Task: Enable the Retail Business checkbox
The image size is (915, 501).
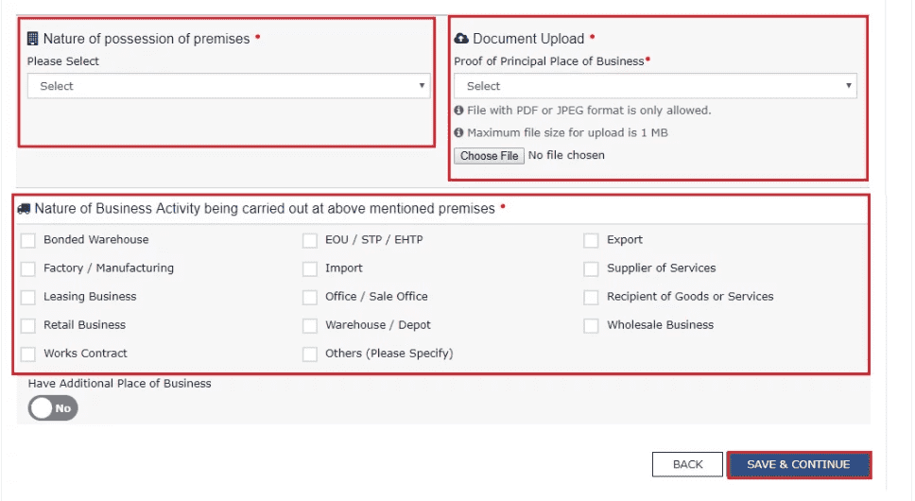Action: click(x=28, y=325)
